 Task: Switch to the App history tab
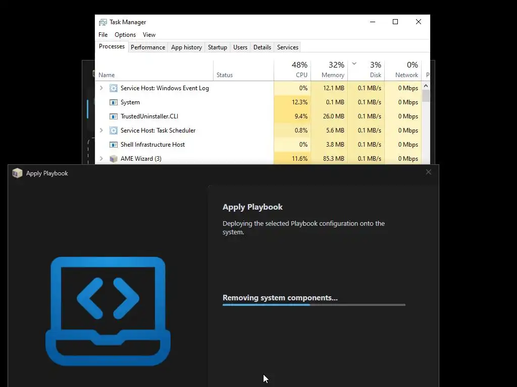tap(186, 47)
